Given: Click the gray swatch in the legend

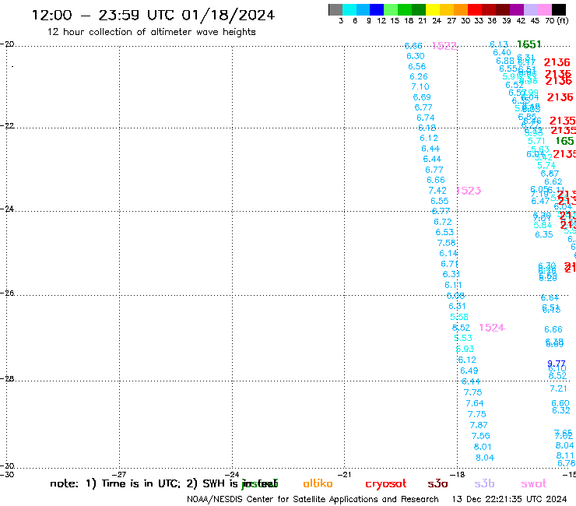Looking at the screenshot, I should (335, 9).
